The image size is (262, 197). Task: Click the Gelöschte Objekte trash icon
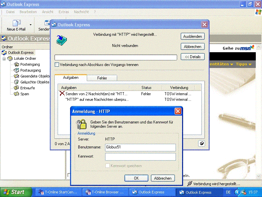[x=16, y=82]
